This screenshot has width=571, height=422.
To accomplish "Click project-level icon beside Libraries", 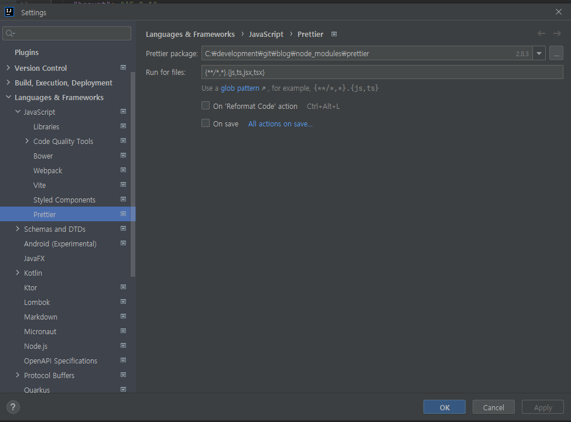I will pyautogui.click(x=123, y=126).
